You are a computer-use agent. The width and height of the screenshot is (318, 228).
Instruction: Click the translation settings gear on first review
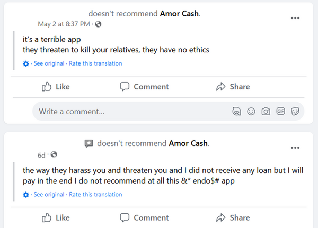(26, 63)
